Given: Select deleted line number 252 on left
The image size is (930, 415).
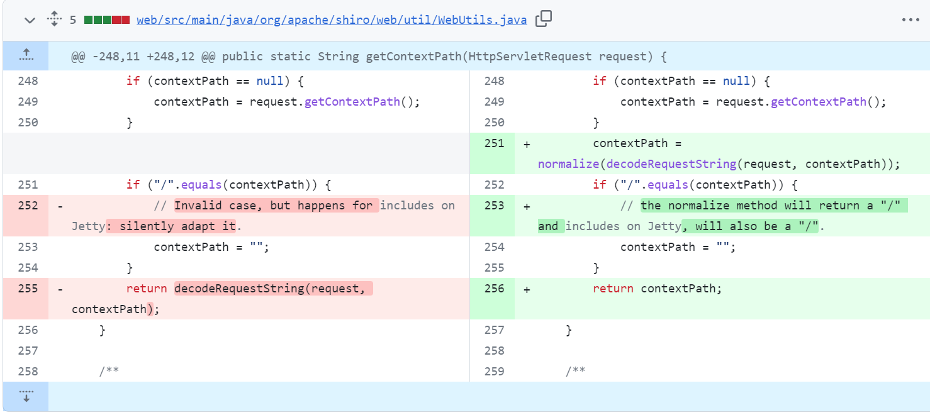Looking at the screenshot, I should click(x=28, y=206).
